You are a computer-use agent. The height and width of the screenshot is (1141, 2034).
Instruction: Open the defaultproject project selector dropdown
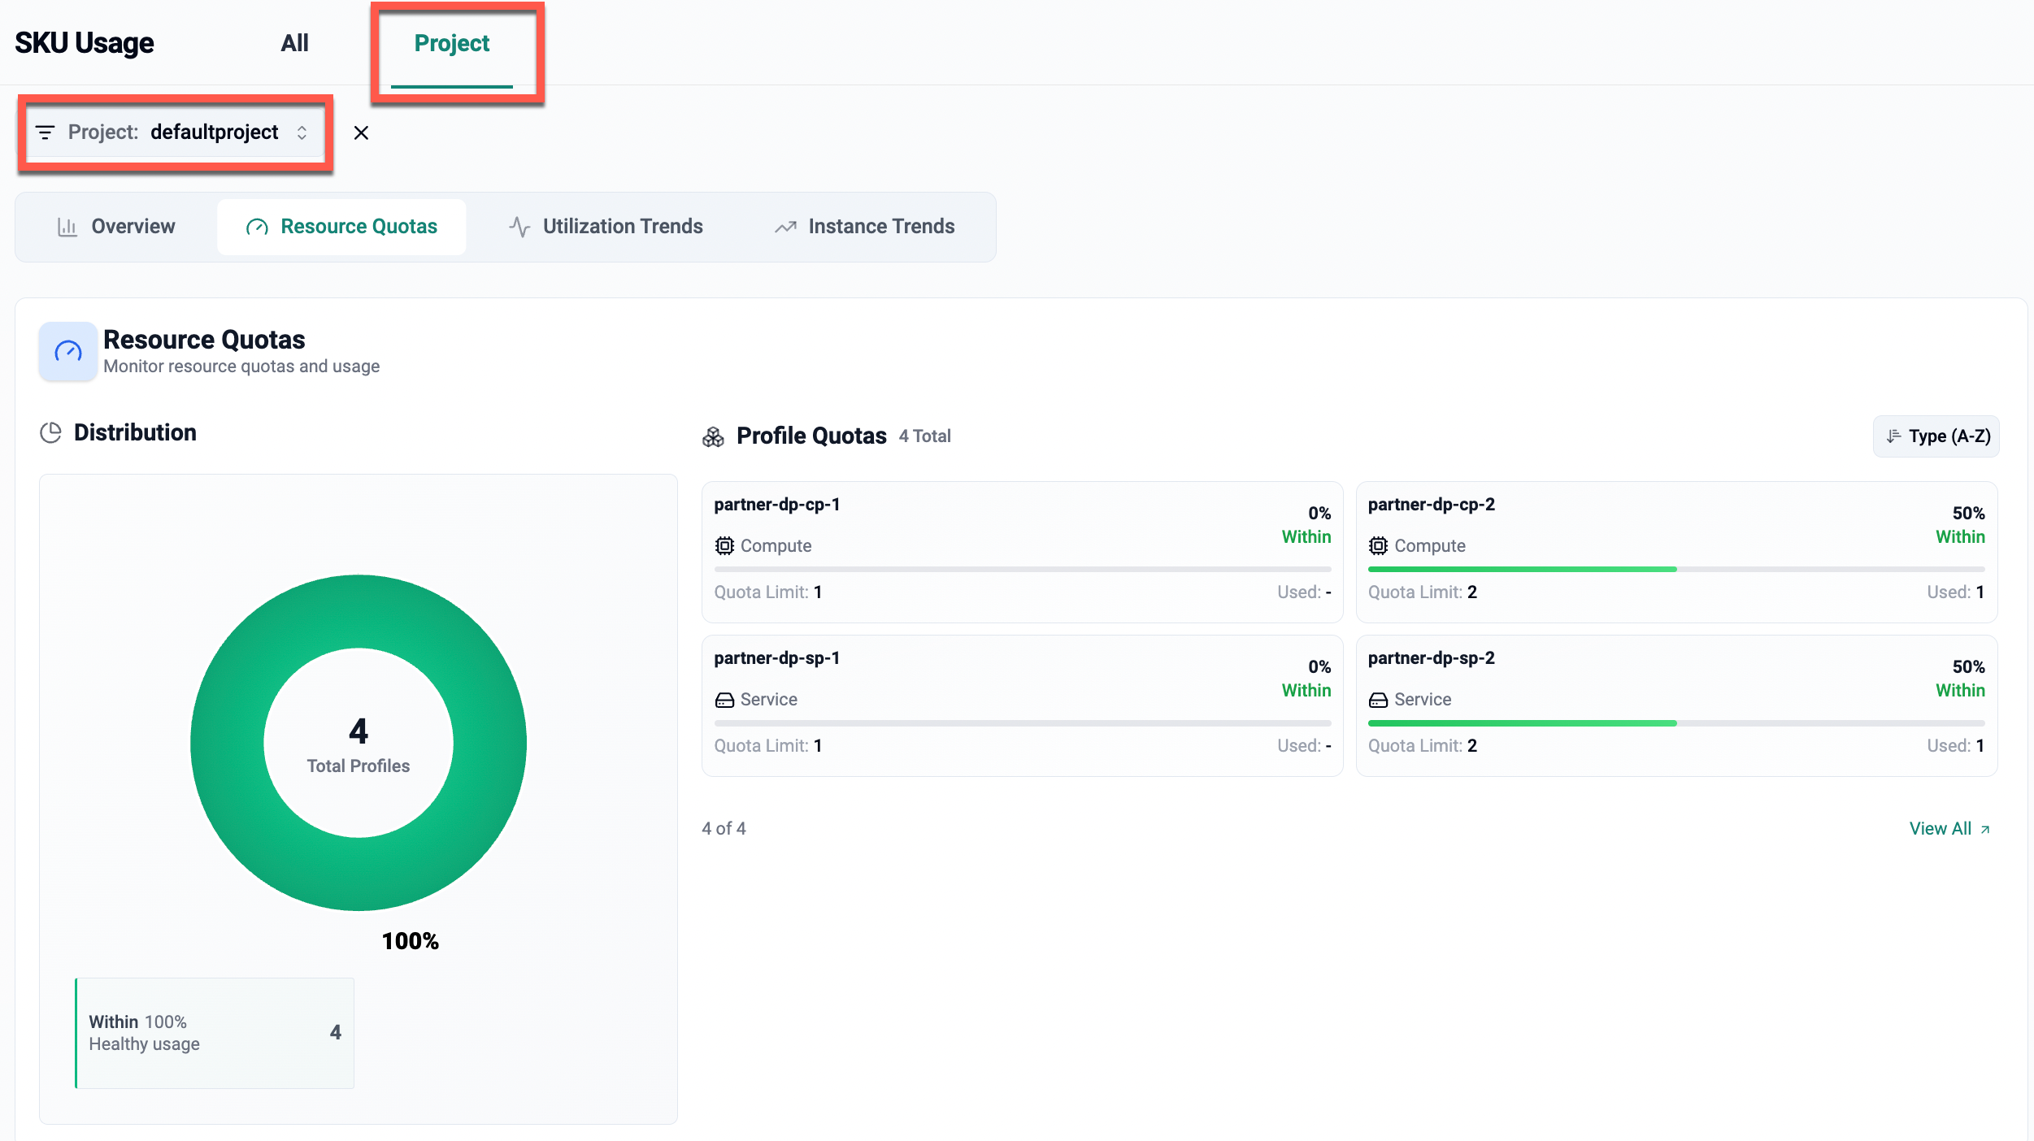point(215,132)
